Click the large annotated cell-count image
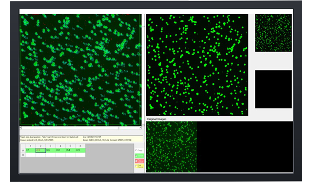The width and height of the screenshot is (312, 182). point(81,70)
